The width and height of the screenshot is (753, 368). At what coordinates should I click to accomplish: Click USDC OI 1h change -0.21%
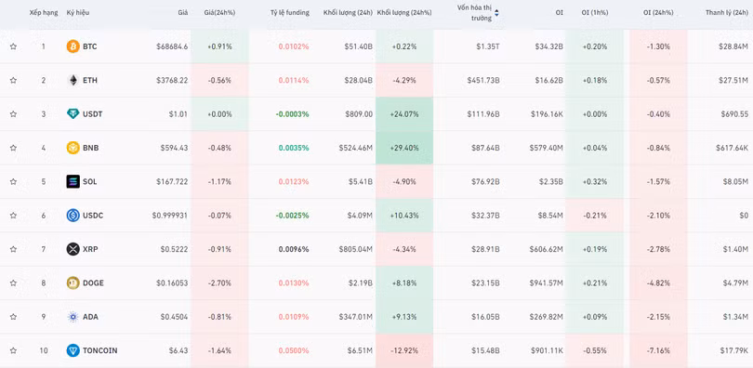click(595, 216)
